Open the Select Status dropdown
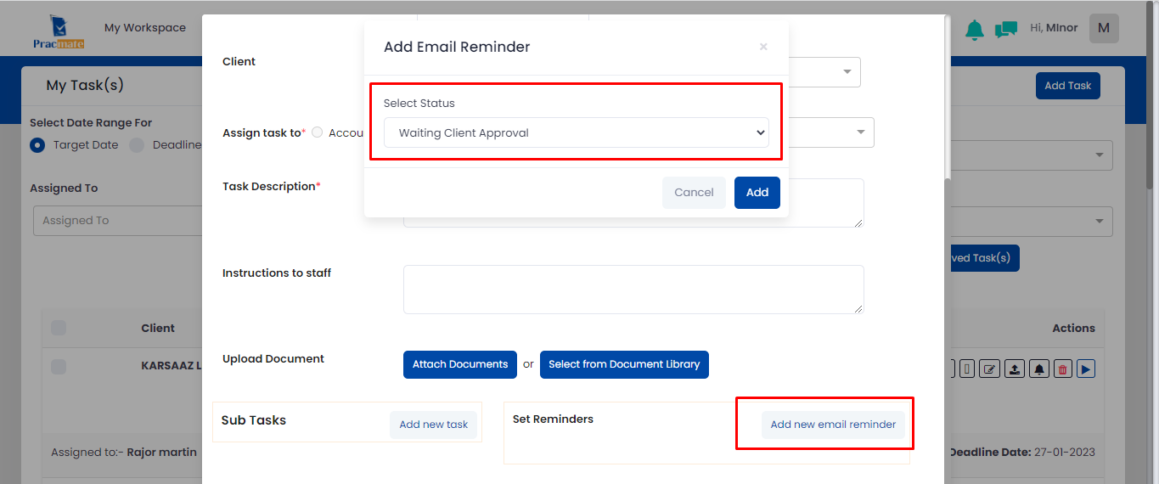The height and width of the screenshot is (484, 1159). 577,132
